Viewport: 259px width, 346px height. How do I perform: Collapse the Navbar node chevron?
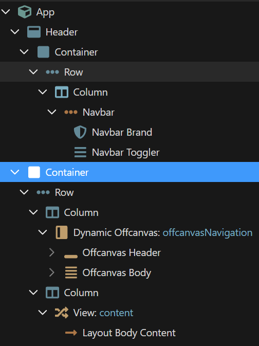coord(52,112)
